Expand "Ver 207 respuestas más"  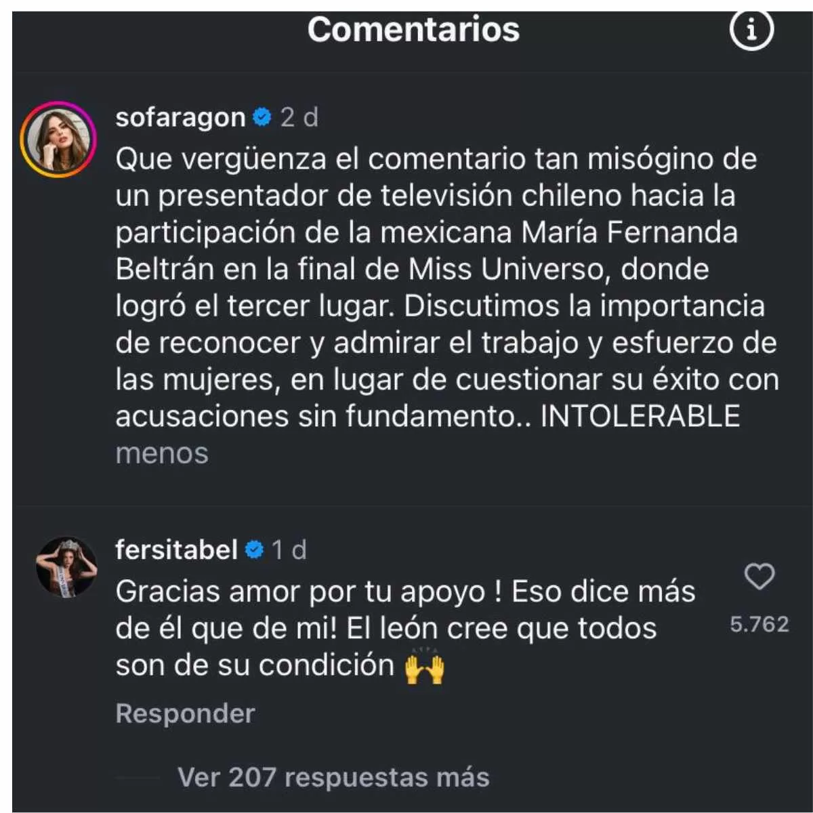coord(333,777)
